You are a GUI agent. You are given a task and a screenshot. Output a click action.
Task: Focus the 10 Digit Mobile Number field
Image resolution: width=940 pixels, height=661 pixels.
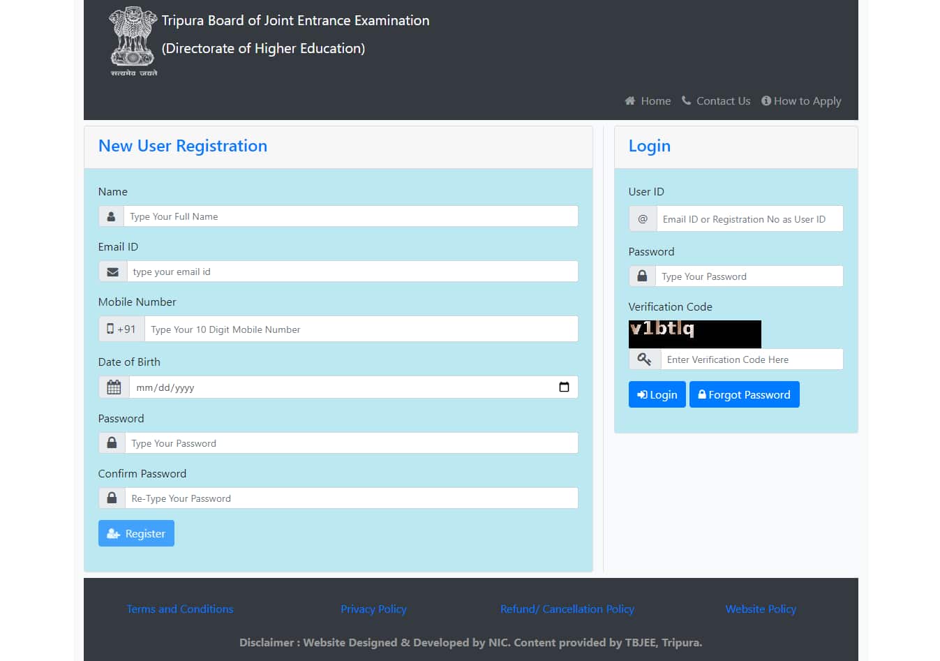tap(361, 329)
